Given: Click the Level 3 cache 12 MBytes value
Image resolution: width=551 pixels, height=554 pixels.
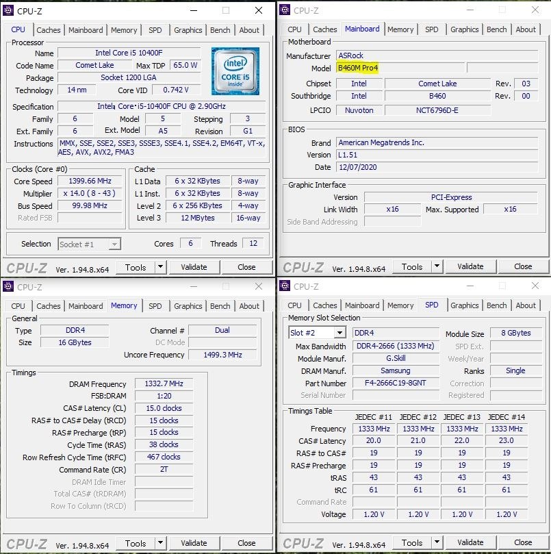Looking at the screenshot, I should [x=198, y=218].
